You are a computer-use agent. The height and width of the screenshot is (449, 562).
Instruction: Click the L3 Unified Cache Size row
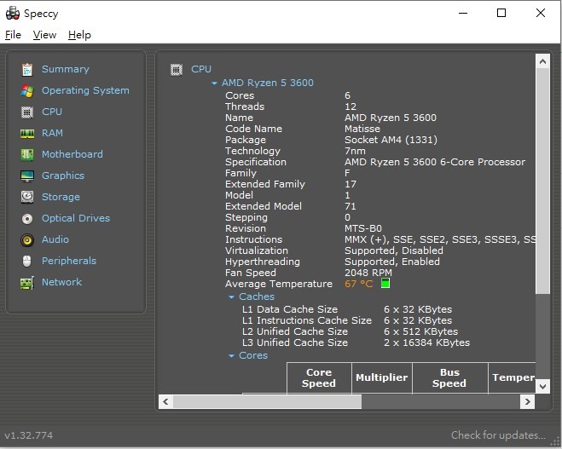point(356,343)
